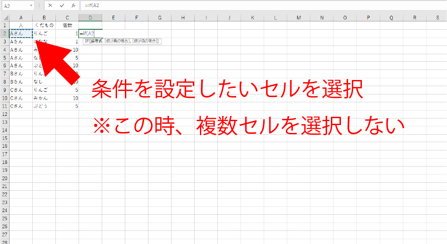Click the Cancel (X) formula button

pyautogui.click(x=51, y=6)
